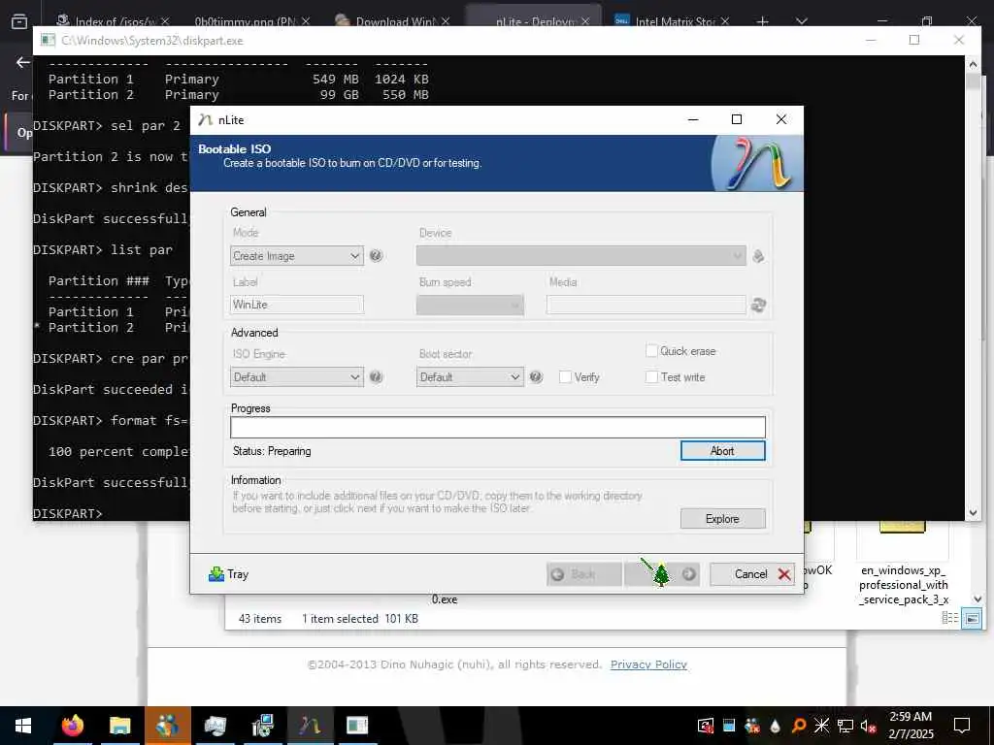Open the Burn speed dropdown
This screenshot has height=745, width=994.
coord(470,306)
